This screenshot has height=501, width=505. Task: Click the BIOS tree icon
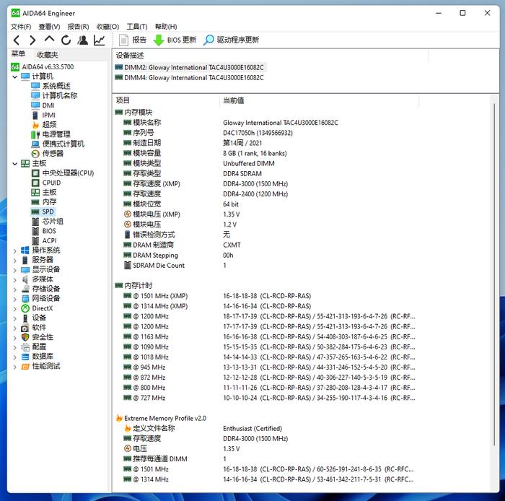coord(35,231)
